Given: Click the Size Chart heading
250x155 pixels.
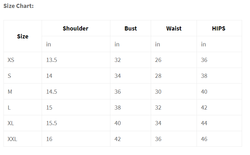Looking at the screenshot, I should coord(18,6).
